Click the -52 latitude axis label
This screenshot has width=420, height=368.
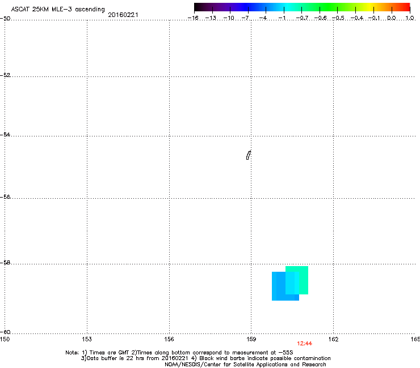(5, 75)
